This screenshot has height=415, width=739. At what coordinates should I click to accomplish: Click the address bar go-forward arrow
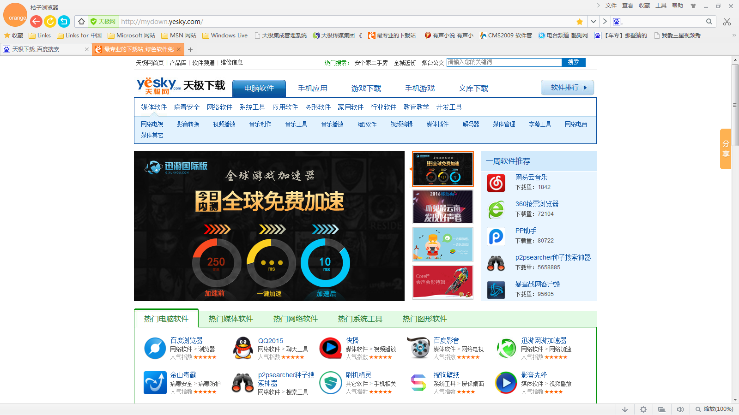click(x=605, y=21)
